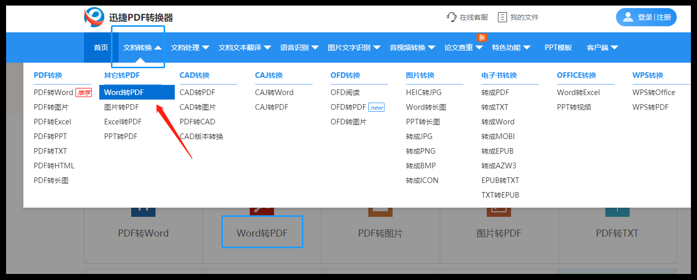Open CAD转PDF menu entry
The image size is (697, 280).
coord(198,92)
